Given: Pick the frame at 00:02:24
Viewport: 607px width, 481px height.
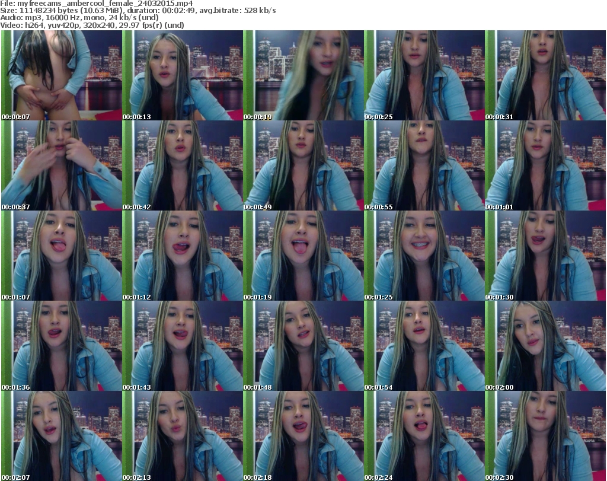Looking at the screenshot, I should (424, 436).
